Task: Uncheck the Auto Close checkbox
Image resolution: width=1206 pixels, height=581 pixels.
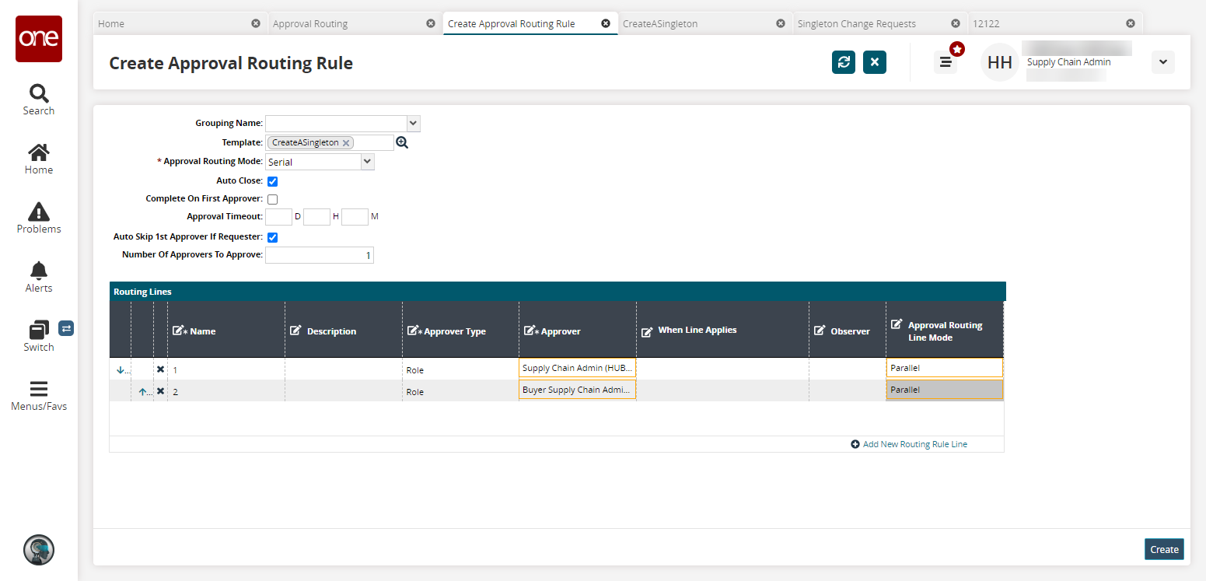Action: click(x=273, y=181)
